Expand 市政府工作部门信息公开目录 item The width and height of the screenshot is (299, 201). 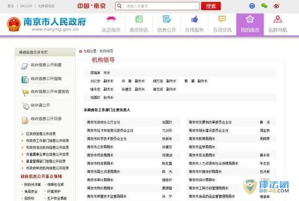click(47, 140)
